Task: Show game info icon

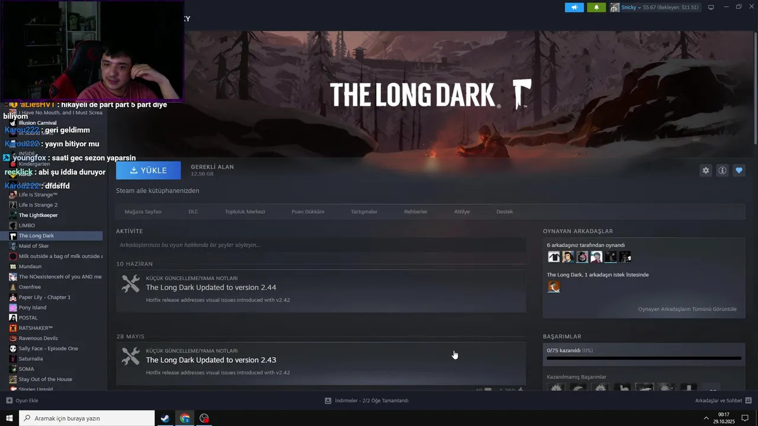Action: (x=722, y=170)
